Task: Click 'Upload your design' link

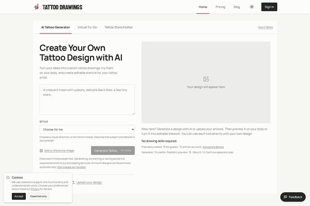Action: click(89, 182)
